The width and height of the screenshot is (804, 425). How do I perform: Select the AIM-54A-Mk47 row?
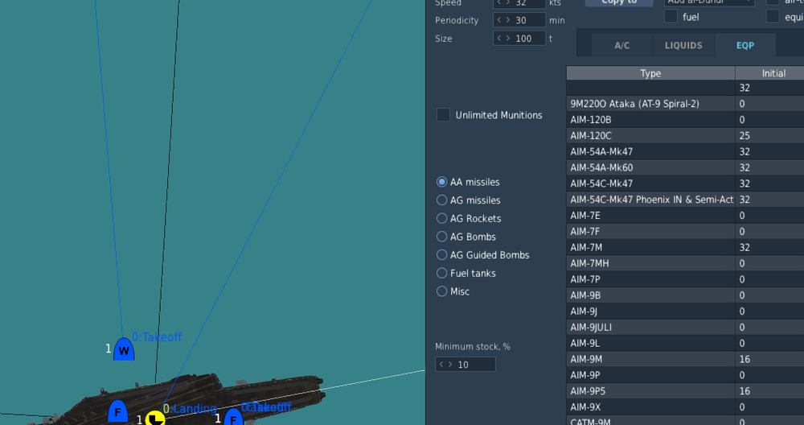685,151
